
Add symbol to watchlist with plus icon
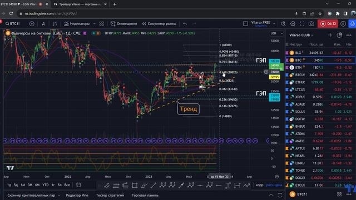(x=330, y=35)
